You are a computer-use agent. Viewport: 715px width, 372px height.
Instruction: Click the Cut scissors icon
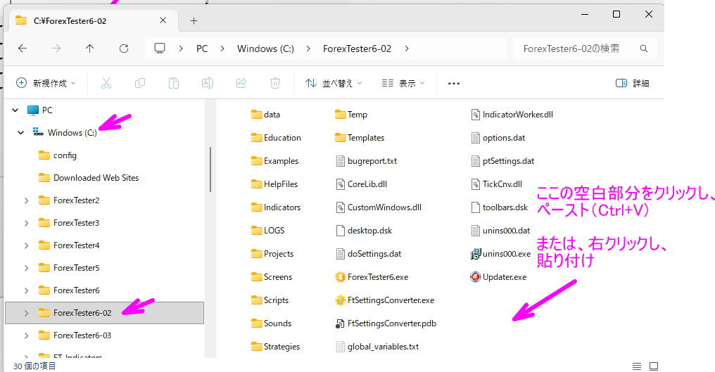[106, 83]
